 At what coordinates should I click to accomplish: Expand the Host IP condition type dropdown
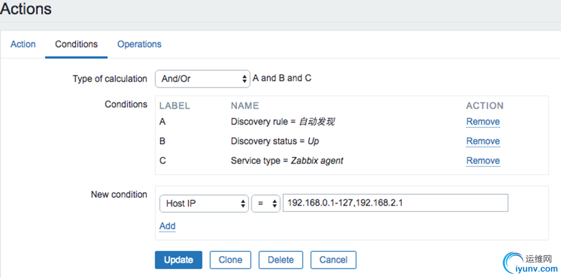[x=204, y=204]
